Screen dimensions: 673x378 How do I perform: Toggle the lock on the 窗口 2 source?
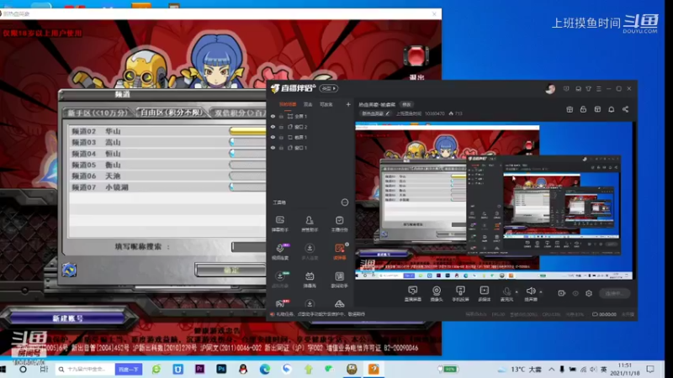281,127
